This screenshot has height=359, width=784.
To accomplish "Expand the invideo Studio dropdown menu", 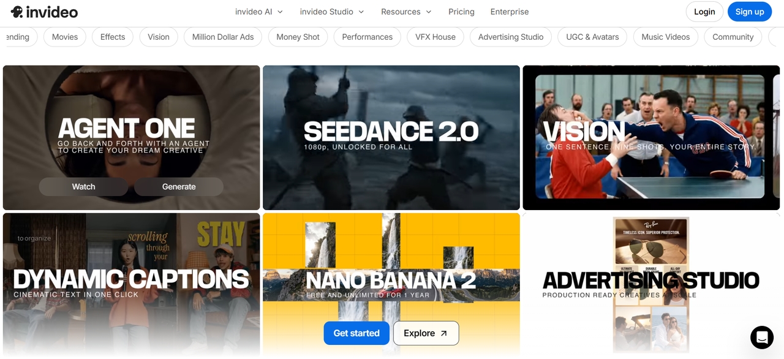I will (332, 12).
